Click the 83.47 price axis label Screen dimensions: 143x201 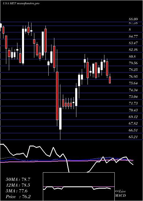[133, 43]
